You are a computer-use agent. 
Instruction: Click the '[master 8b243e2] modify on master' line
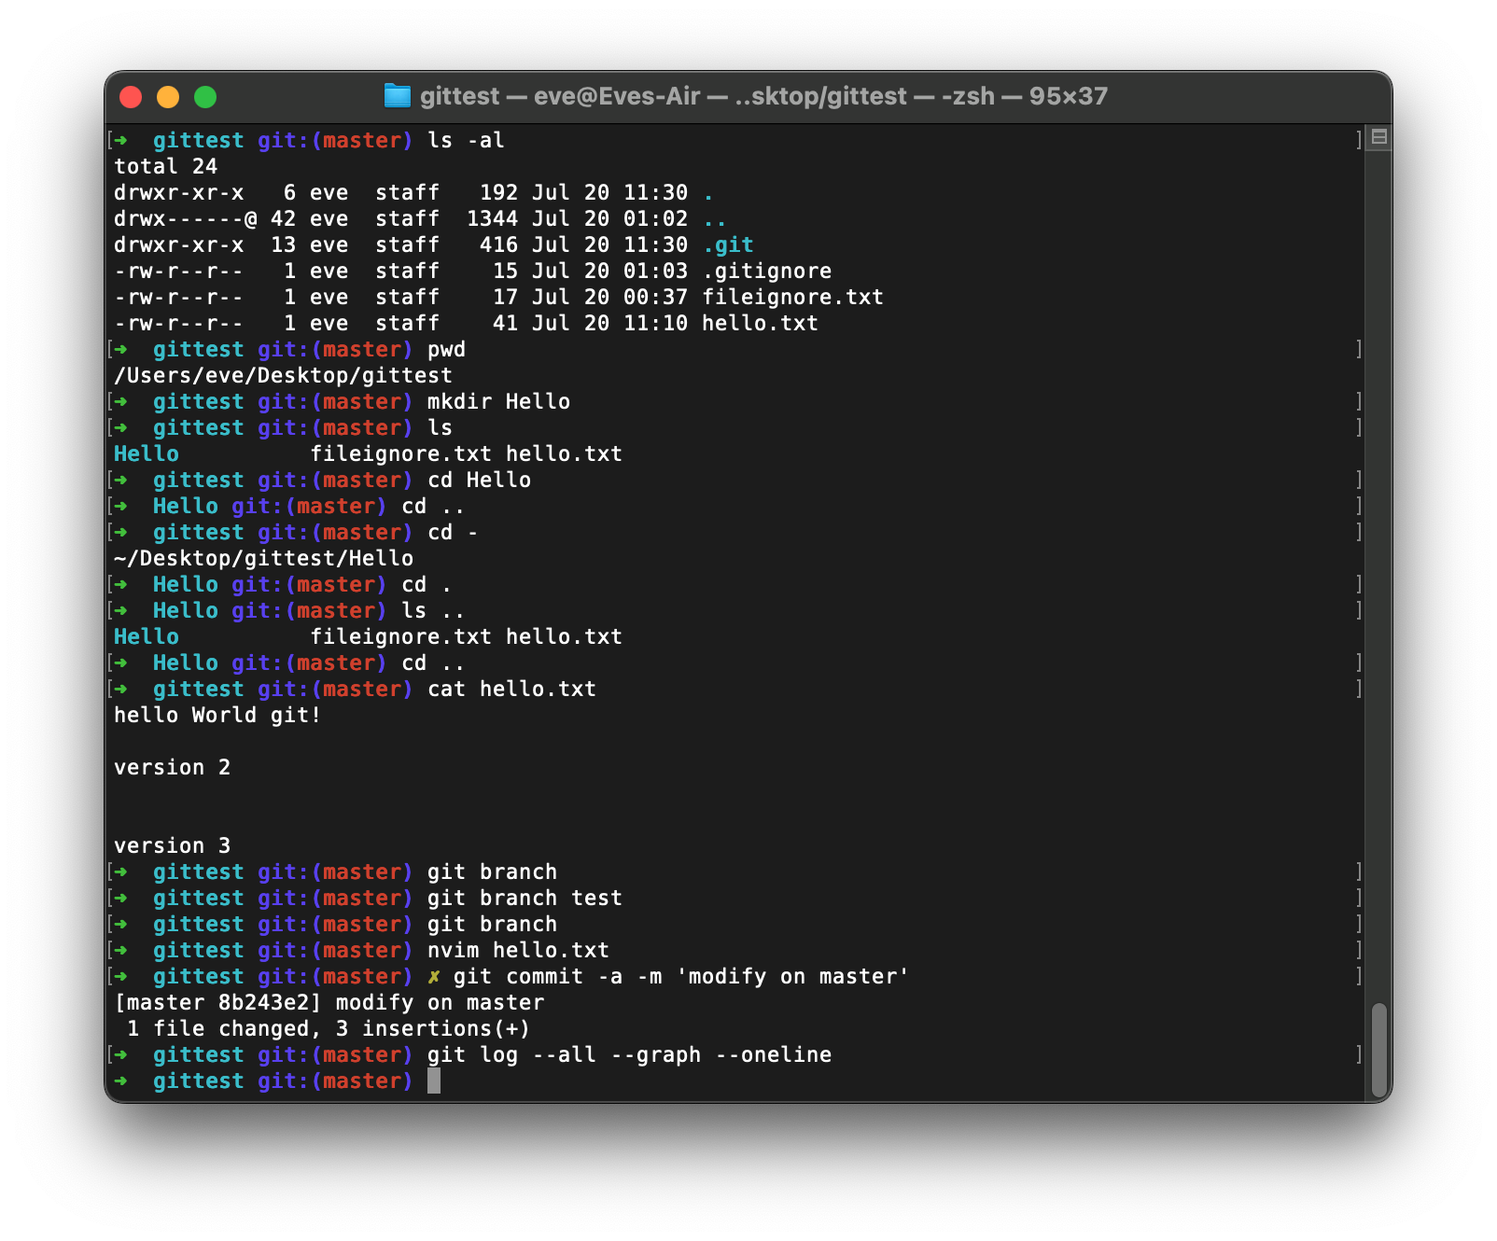coord(329,1002)
